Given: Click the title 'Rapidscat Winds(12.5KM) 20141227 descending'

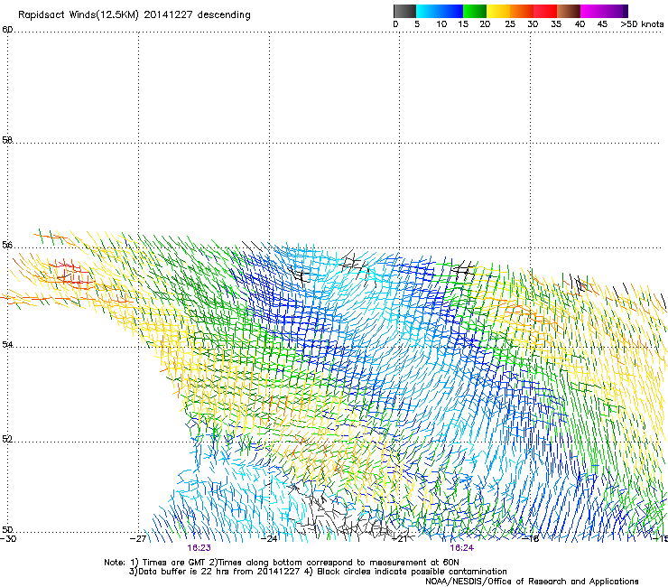Looking at the screenshot, I should point(135,15).
